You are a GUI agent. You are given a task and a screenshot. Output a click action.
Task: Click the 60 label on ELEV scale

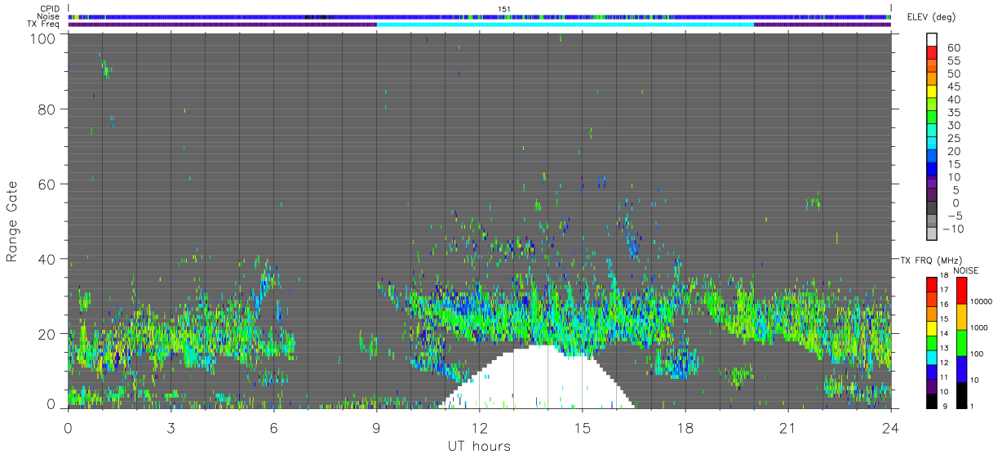point(953,47)
